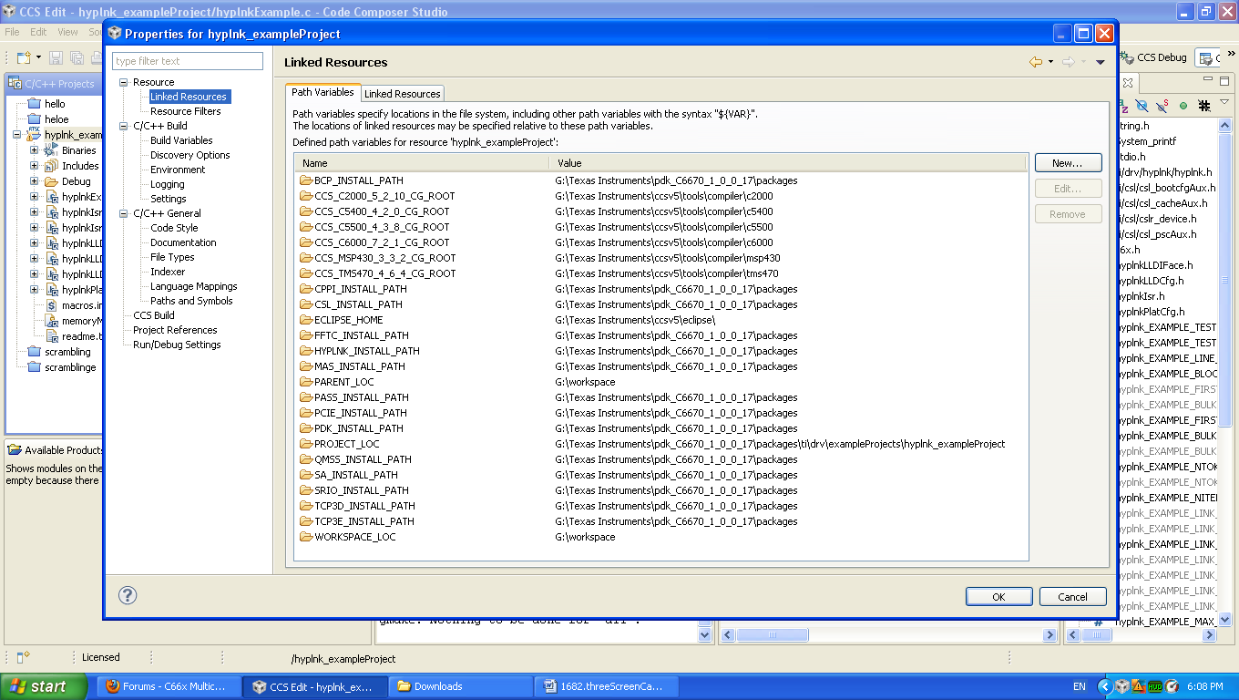Click the BCP_INSTALL_PATH folder icon

coord(306,180)
